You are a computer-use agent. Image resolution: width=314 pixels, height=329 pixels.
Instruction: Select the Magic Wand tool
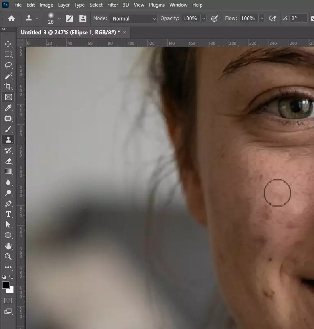[8, 76]
